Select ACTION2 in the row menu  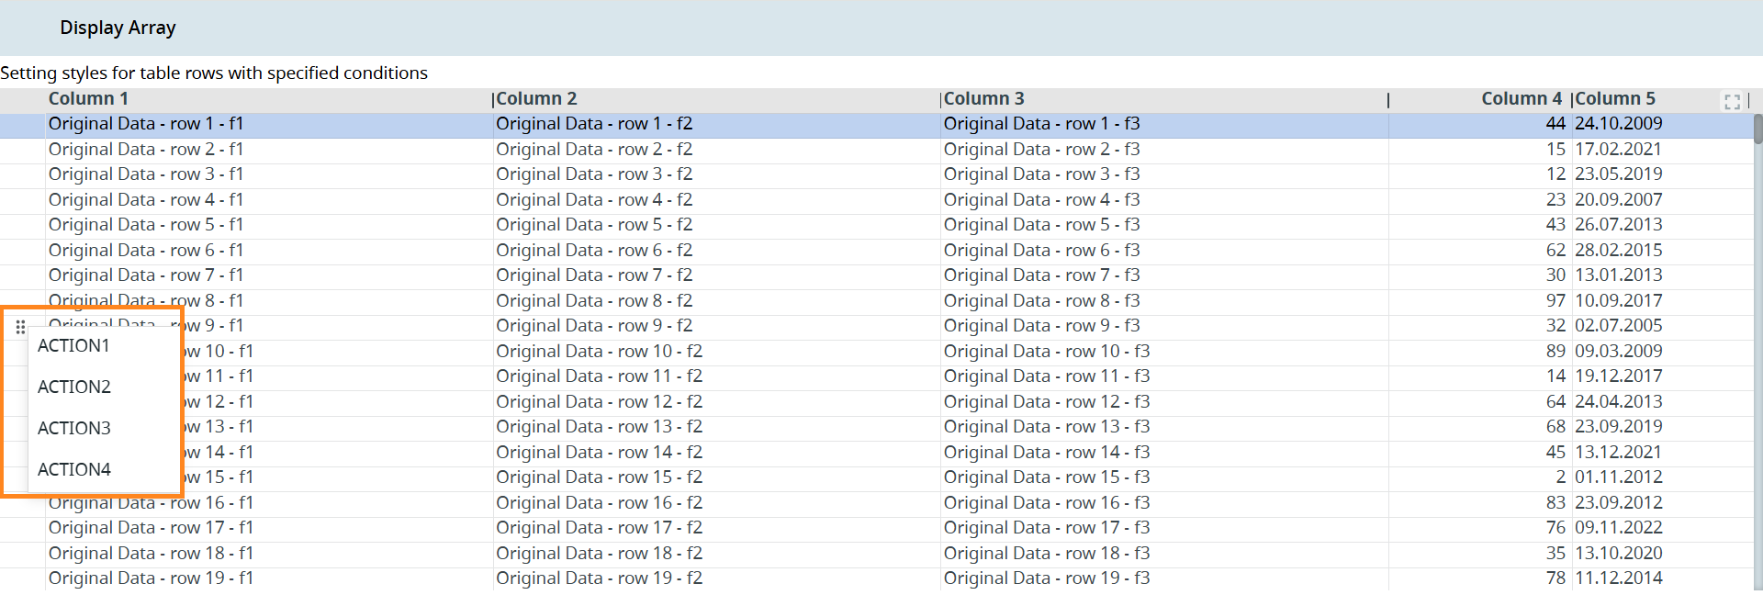click(x=74, y=387)
